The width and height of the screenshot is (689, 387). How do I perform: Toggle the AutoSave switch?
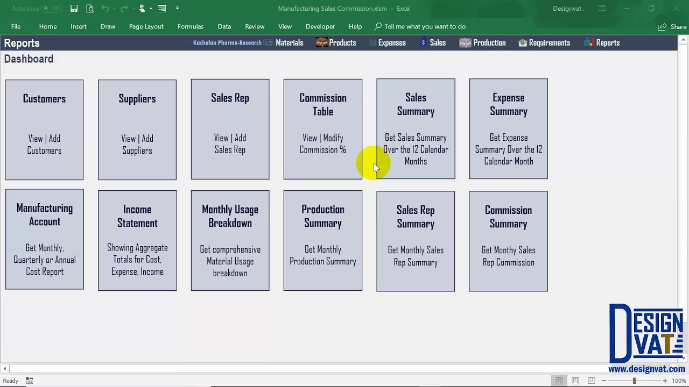pyautogui.click(x=52, y=9)
